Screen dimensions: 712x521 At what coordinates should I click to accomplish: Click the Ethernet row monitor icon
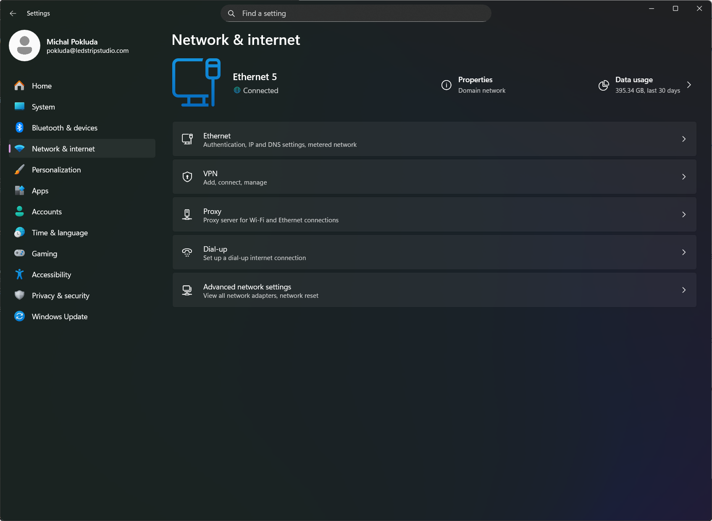[187, 139]
